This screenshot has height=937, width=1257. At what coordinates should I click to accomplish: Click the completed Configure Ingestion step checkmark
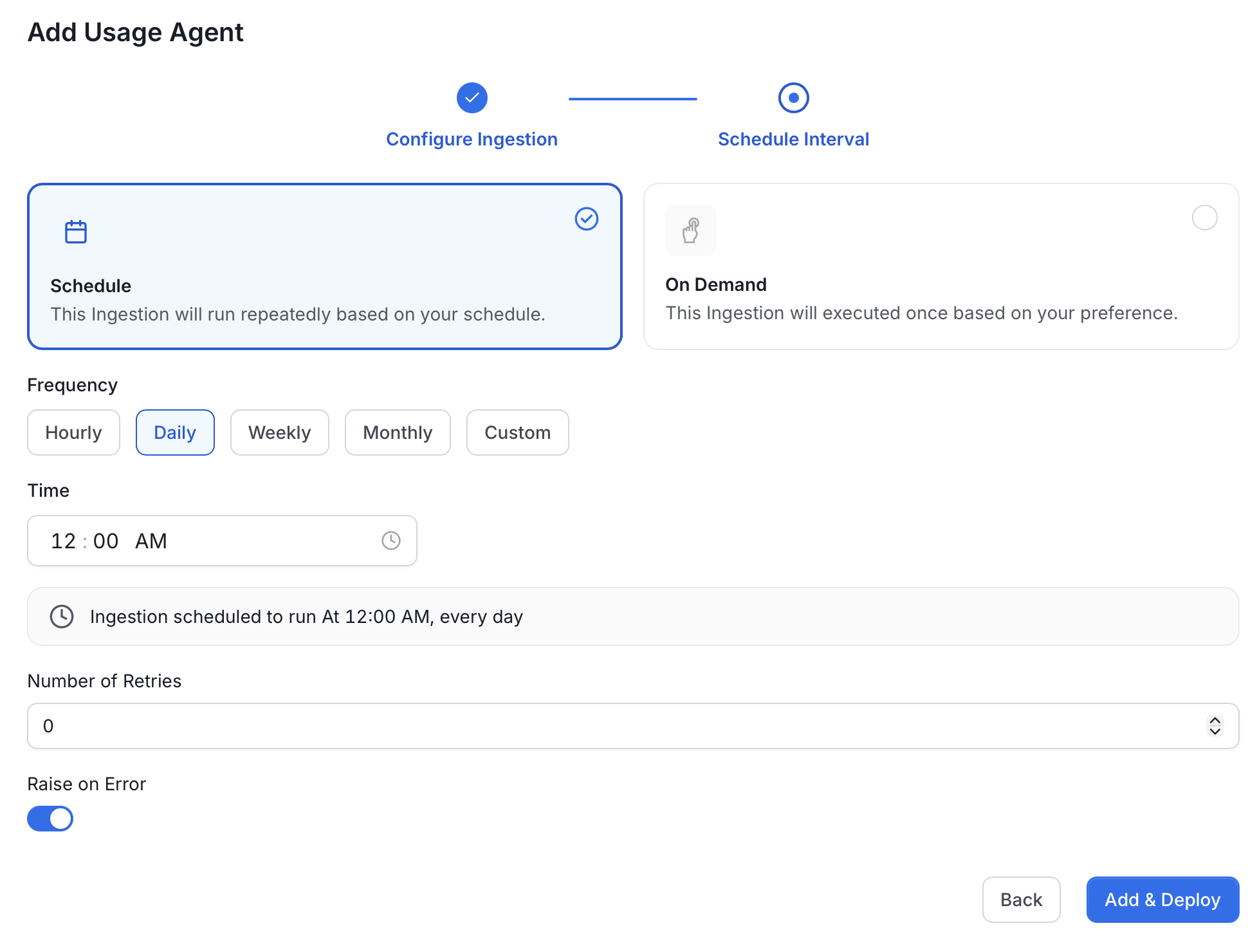coord(472,98)
